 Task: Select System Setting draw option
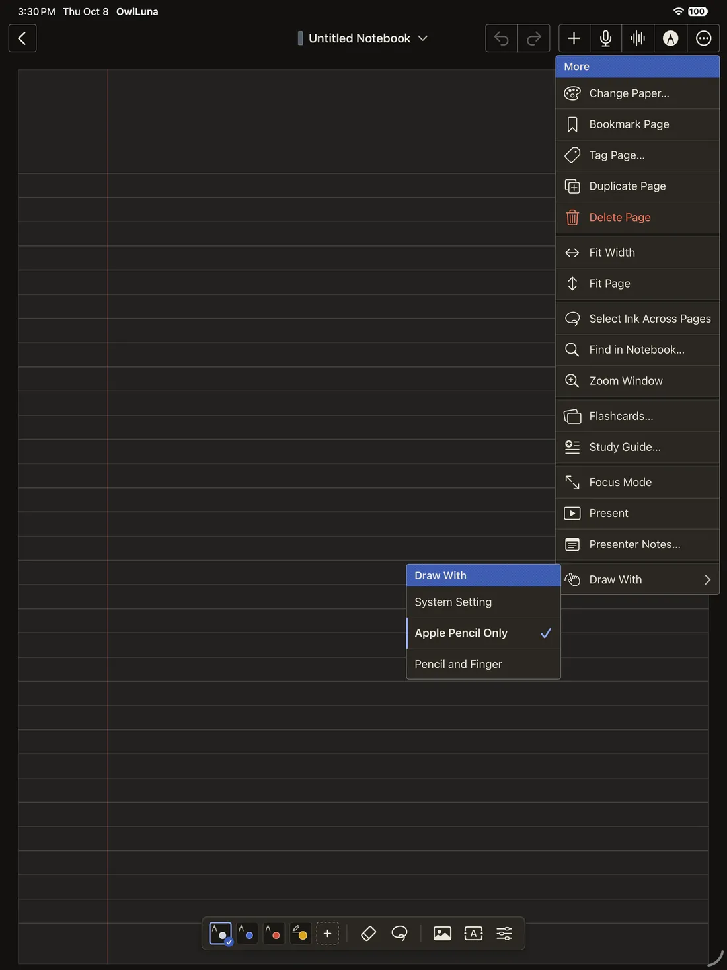click(483, 602)
